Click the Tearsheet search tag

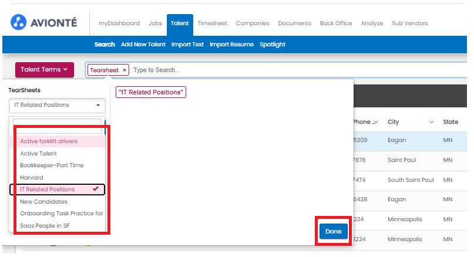pos(105,70)
